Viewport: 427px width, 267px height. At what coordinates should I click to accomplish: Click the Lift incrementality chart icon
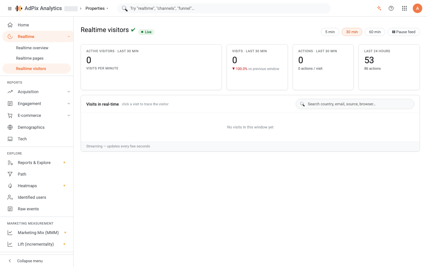tap(10, 244)
